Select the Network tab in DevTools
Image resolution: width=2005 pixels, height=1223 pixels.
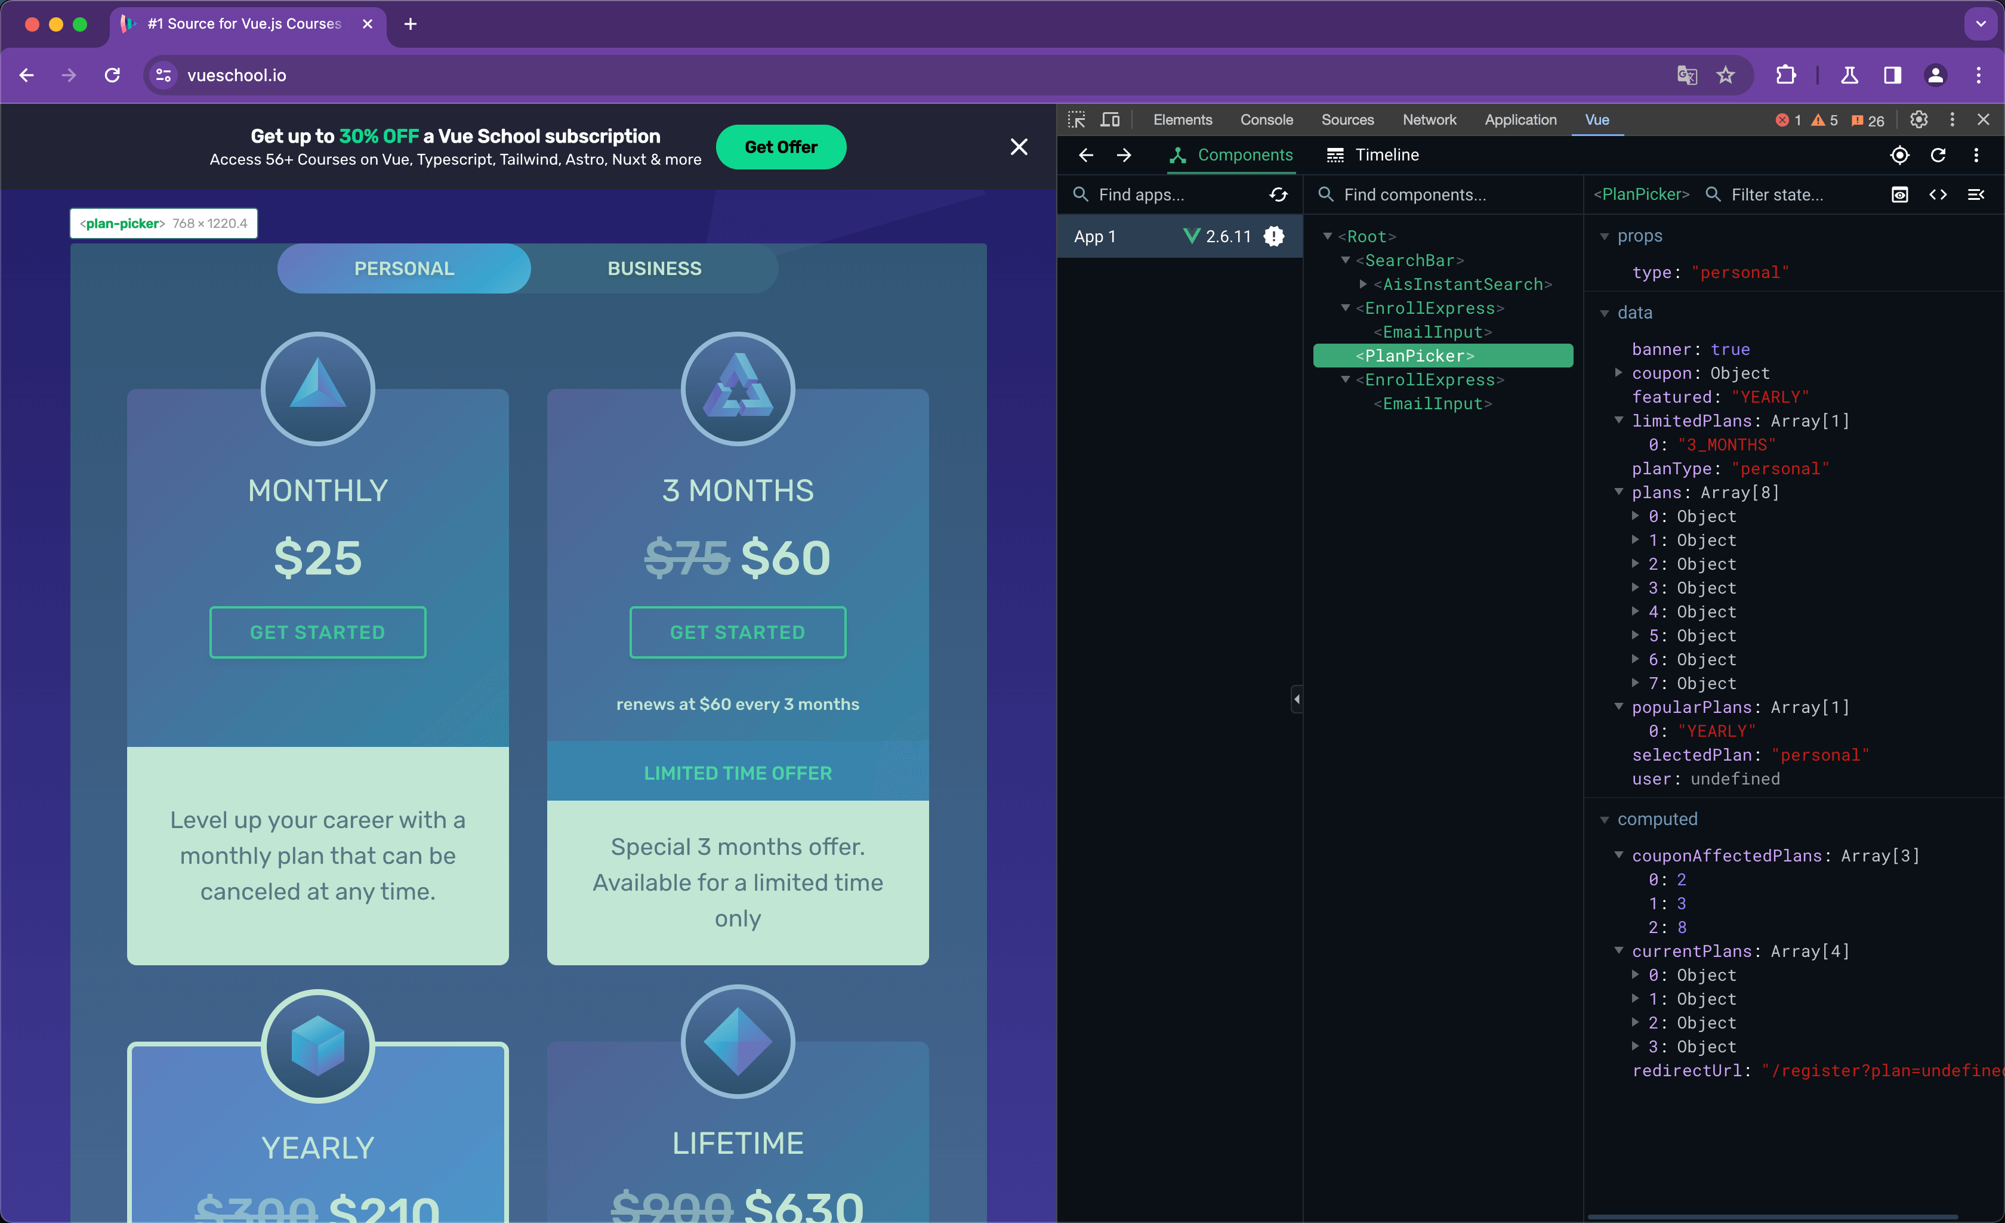[1429, 118]
